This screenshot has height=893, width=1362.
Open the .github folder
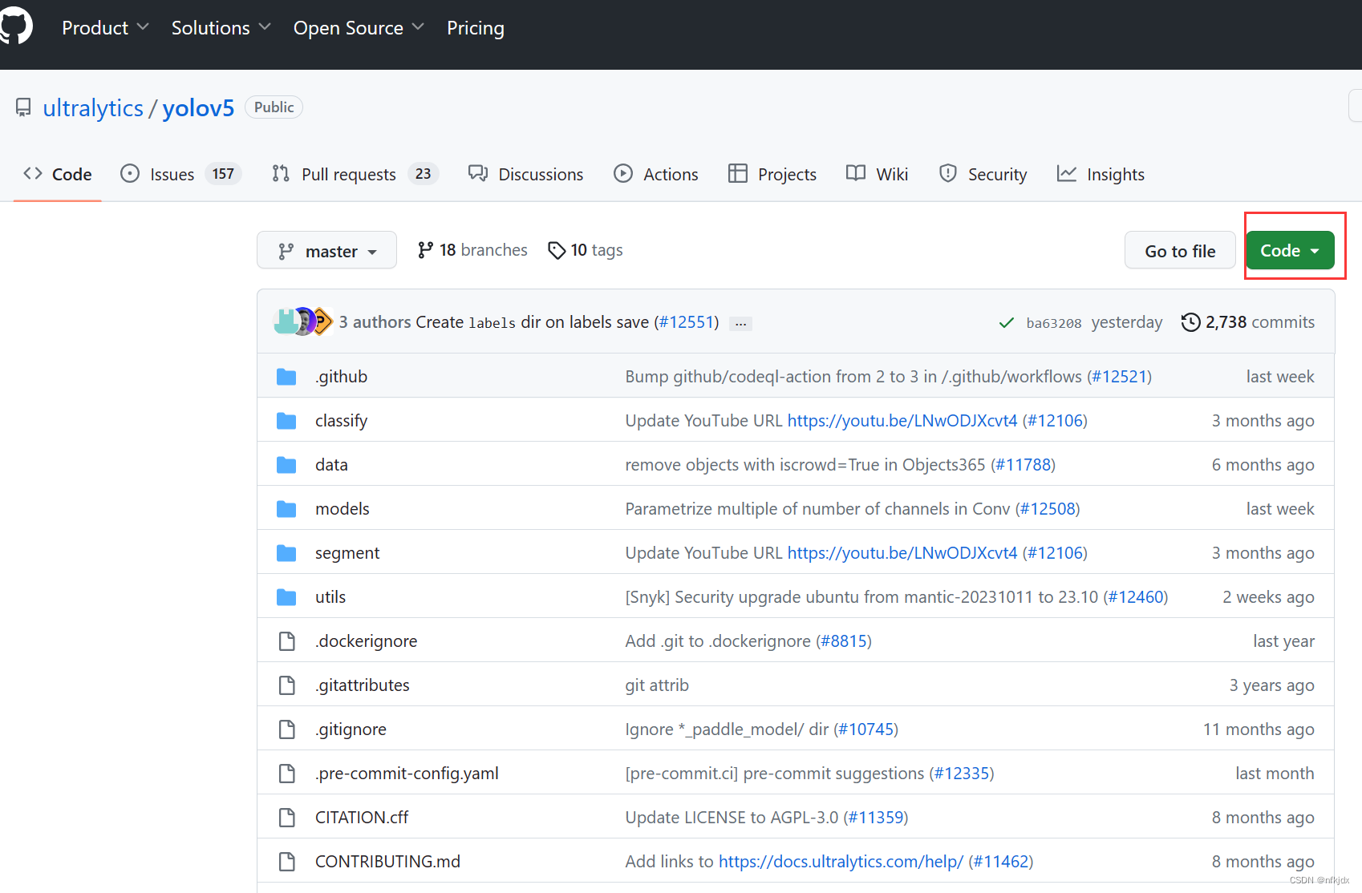341,377
